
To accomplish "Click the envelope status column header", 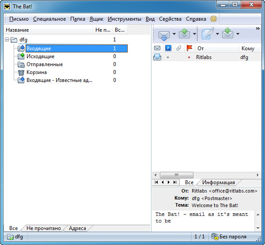I will pos(157,48).
